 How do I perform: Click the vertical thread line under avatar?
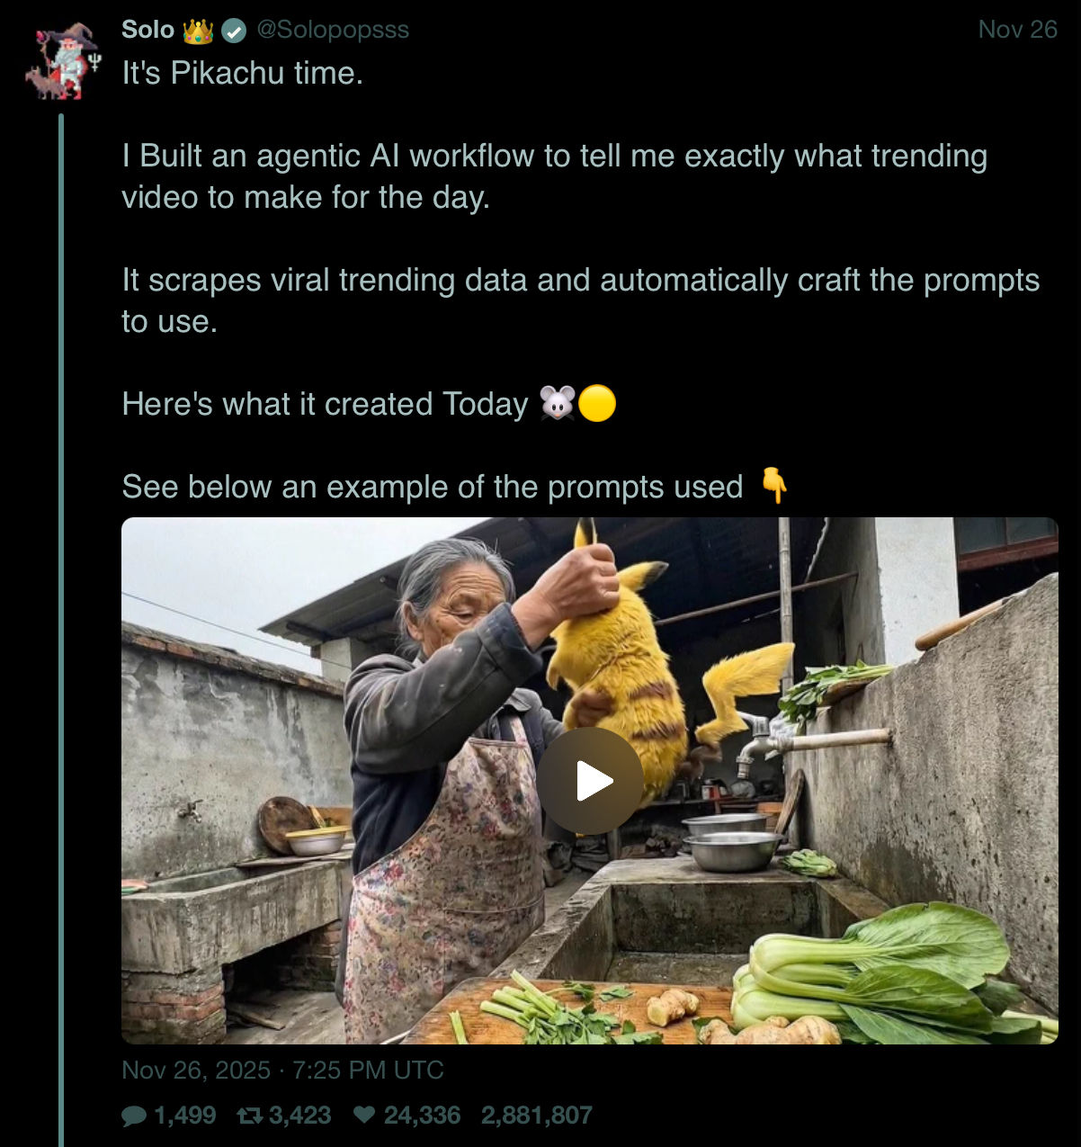pos(61,630)
